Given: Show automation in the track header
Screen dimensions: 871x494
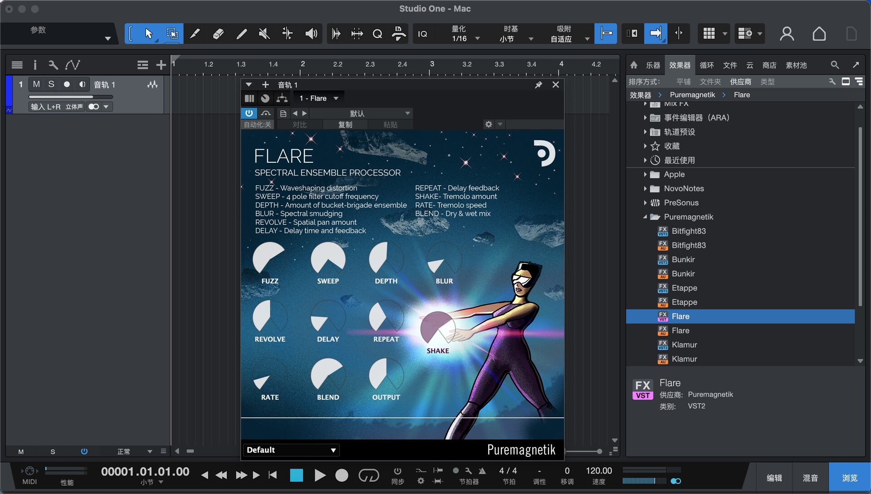Looking at the screenshot, I should click(x=73, y=65).
